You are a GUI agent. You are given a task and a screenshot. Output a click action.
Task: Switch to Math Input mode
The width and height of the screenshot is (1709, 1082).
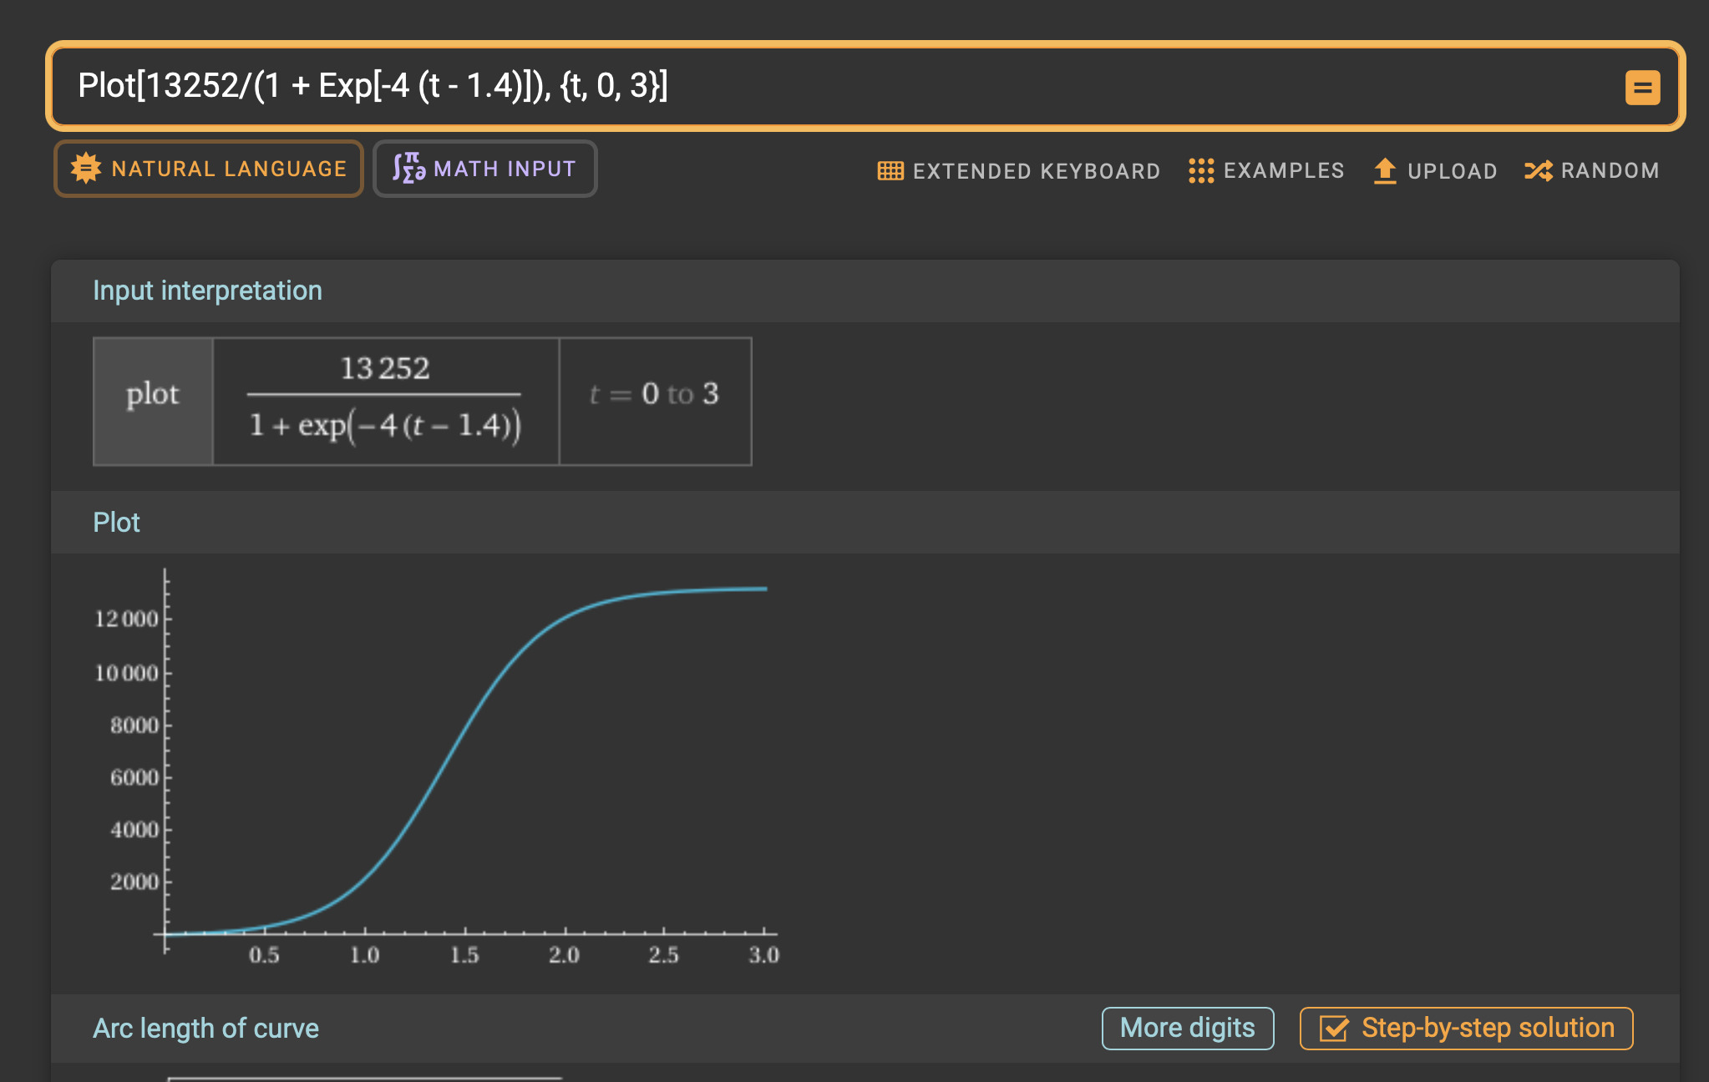pos(484,169)
